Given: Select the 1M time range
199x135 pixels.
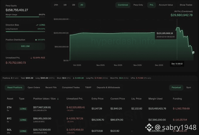Looking at the screenshot, I should pyautogui.click(x=74, y=5).
